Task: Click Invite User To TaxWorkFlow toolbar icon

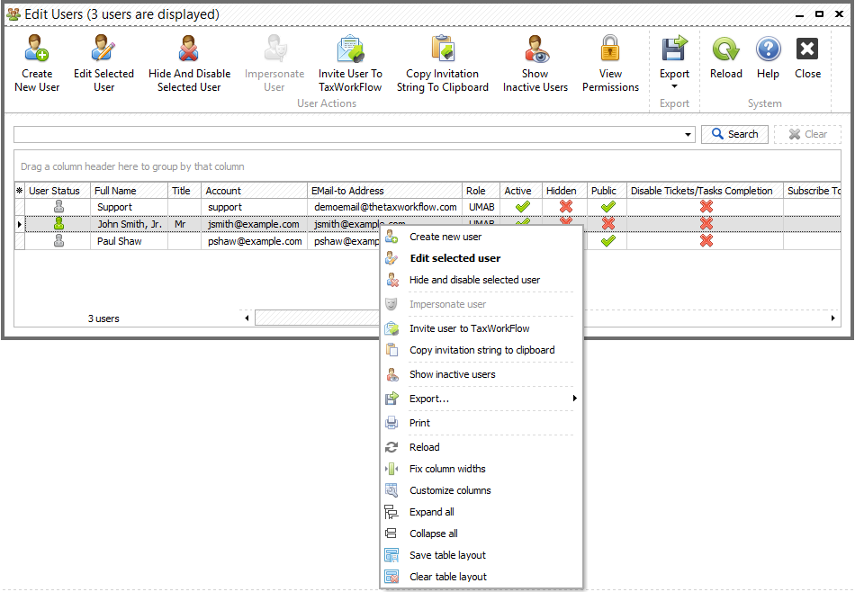Action: pos(350,48)
